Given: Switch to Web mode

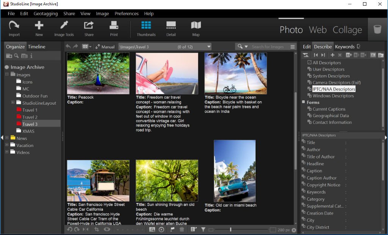Looking at the screenshot, I should 318,30.
